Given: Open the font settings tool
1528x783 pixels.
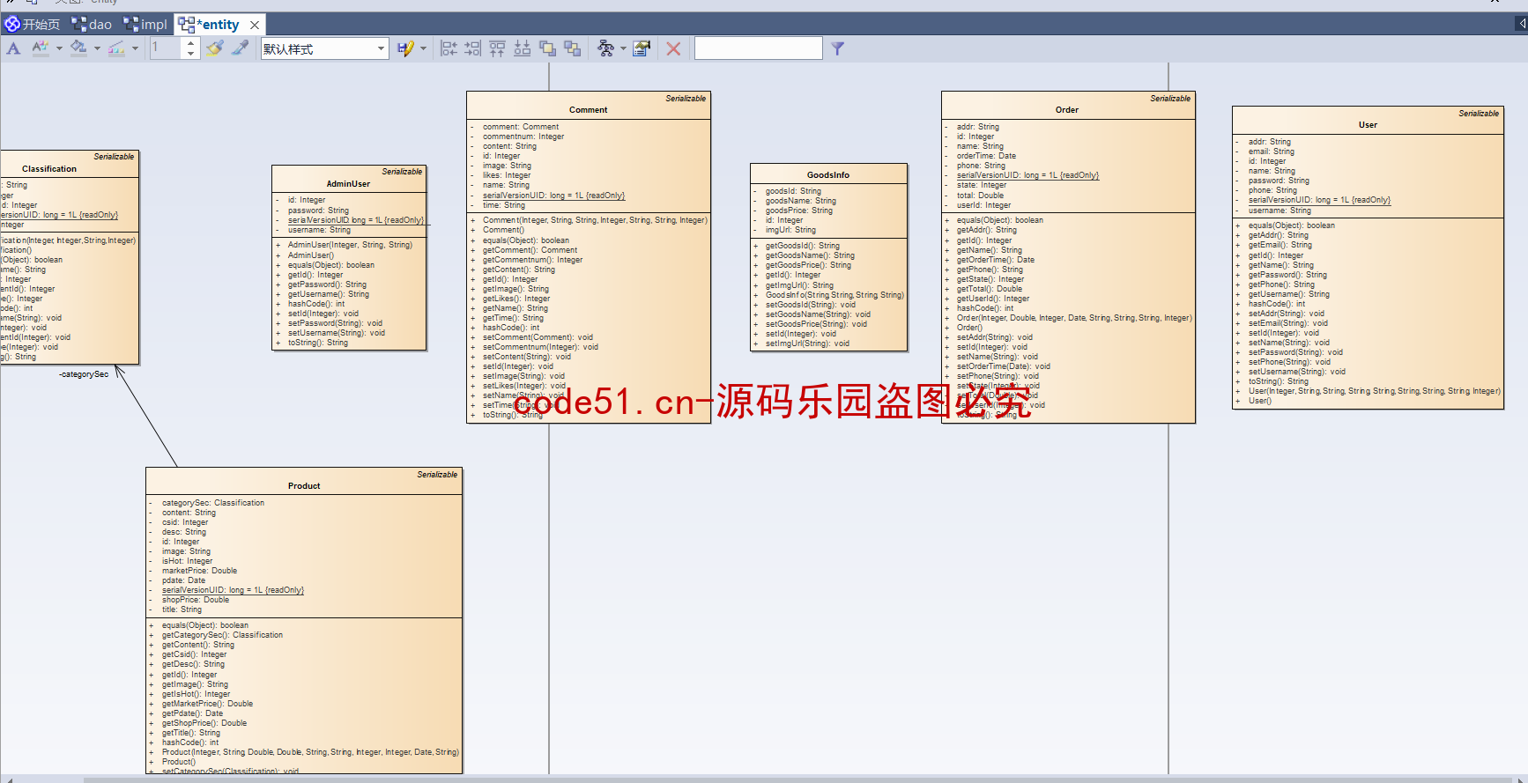Looking at the screenshot, I should 13,48.
